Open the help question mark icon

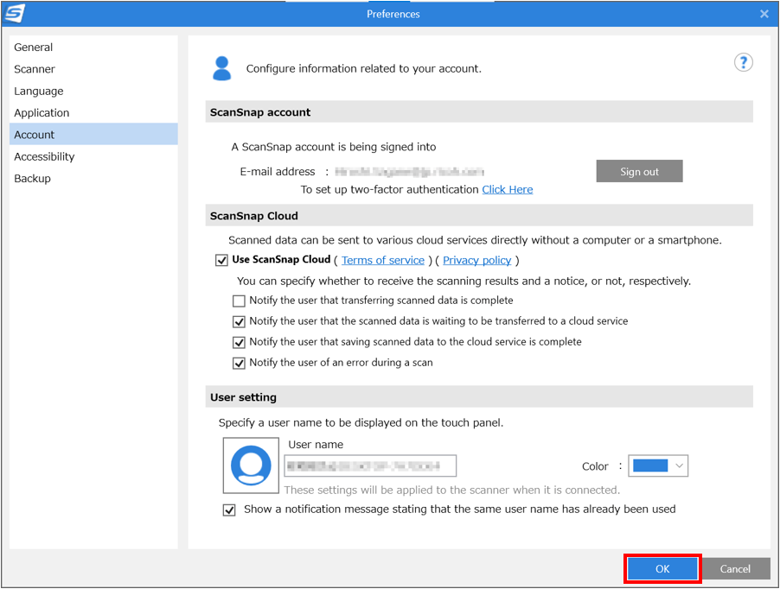click(743, 62)
